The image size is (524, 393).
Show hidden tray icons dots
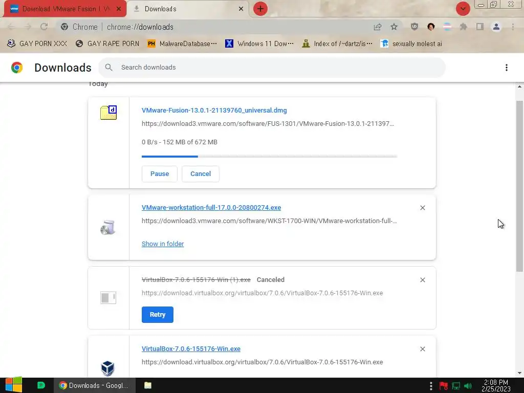click(431, 386)
